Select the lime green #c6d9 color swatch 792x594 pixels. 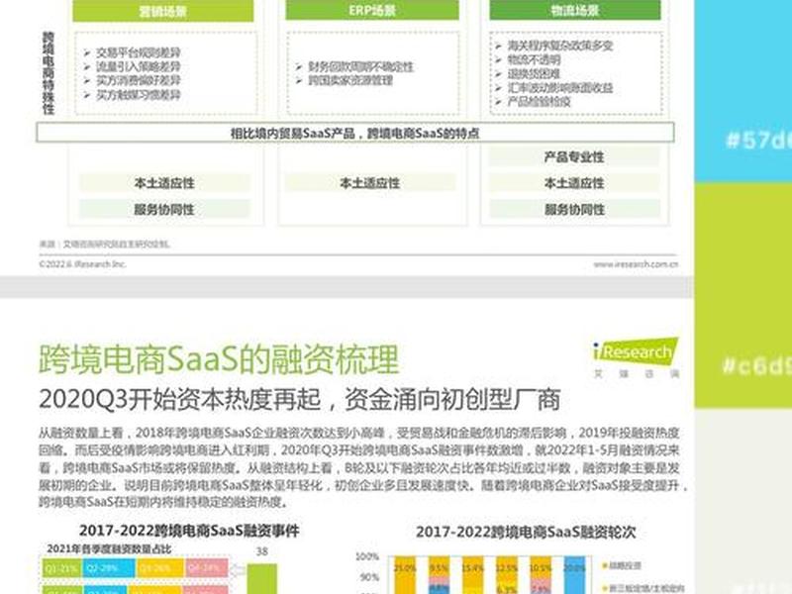pos(743,295)
